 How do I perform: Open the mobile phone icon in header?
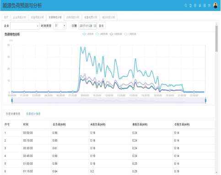point(190,5)
